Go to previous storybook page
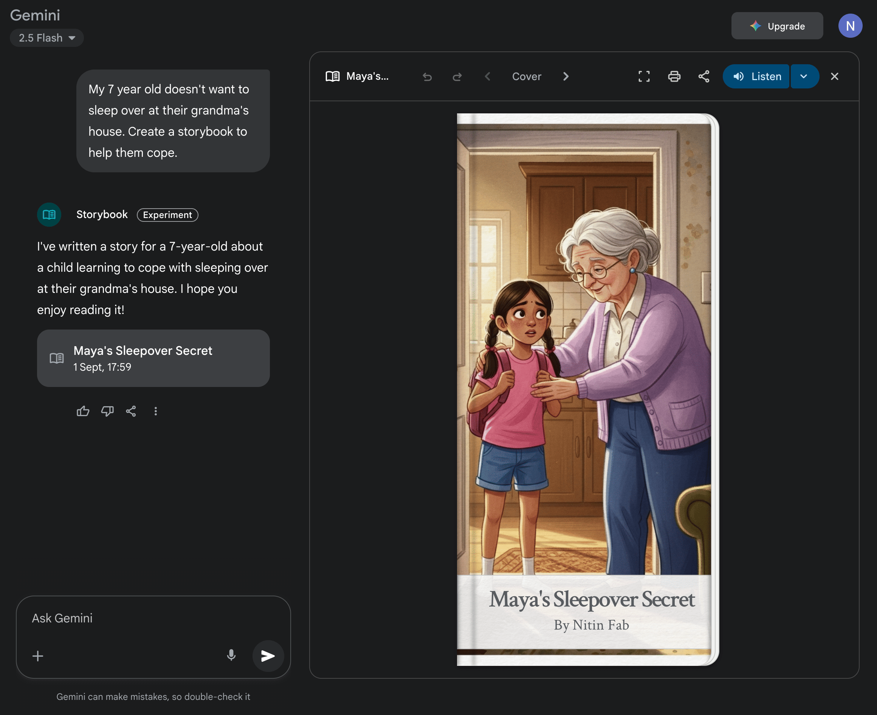This screenshot has height=715, width=877. (488, 77)
